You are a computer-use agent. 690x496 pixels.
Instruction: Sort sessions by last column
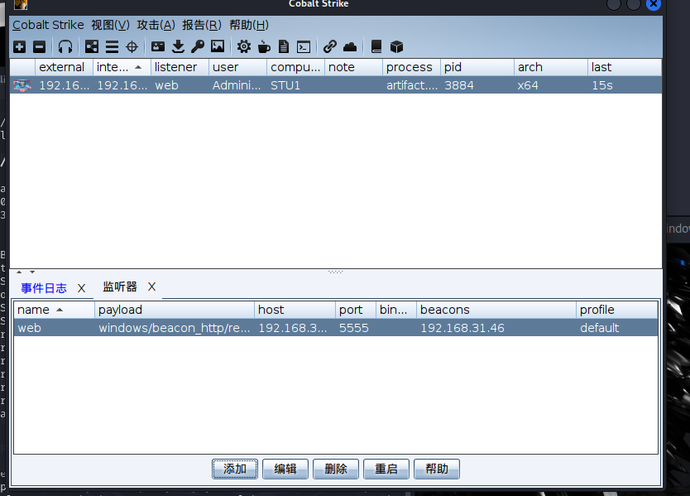coord(625,67)
